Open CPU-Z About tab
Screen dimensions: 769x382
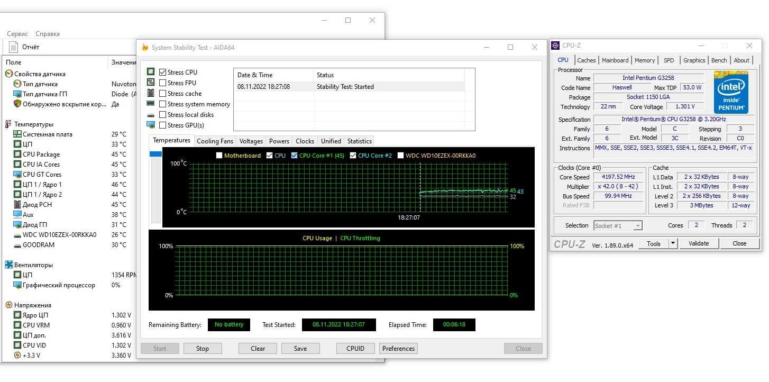741,60
